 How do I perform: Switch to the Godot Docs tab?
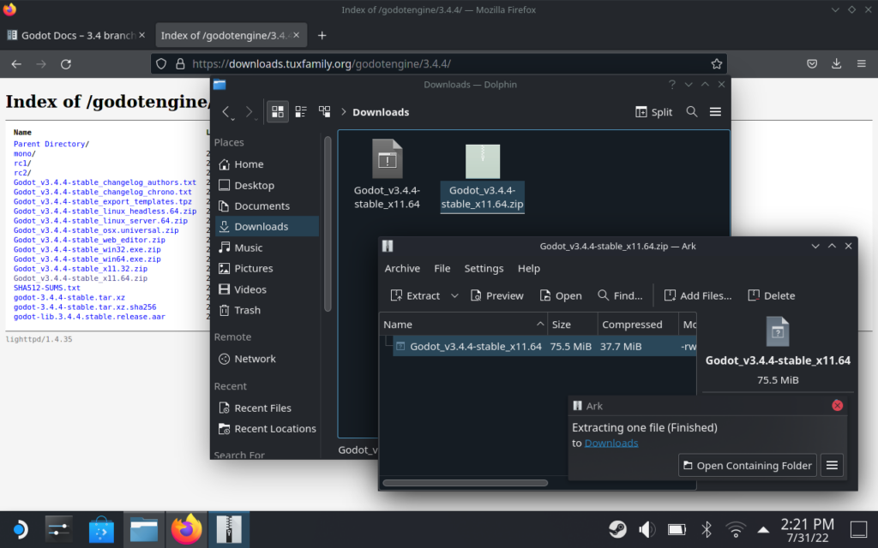pyautogui.click(x=69, y=34)
